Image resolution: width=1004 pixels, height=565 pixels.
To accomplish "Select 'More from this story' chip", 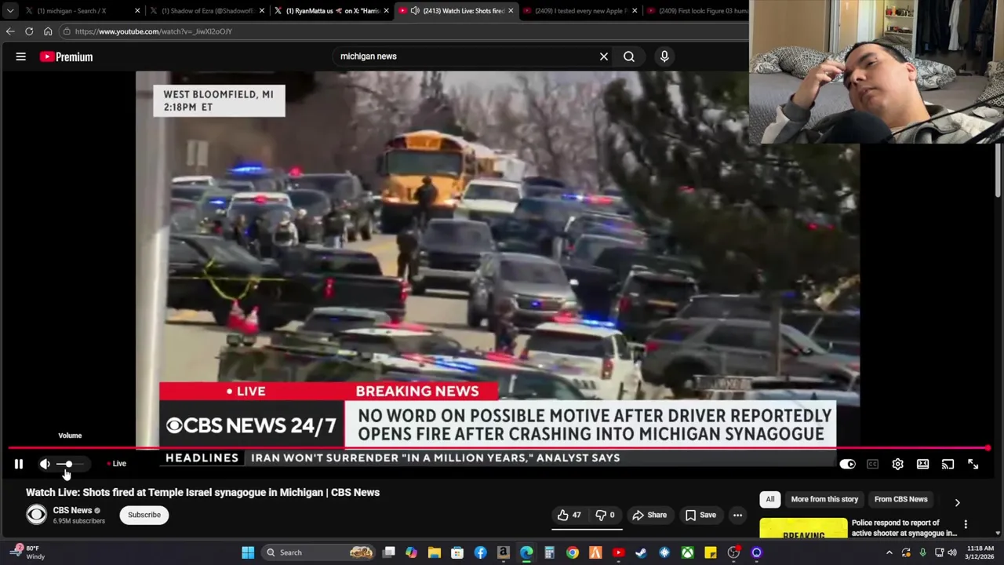I will pos(824,499).
